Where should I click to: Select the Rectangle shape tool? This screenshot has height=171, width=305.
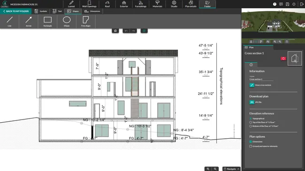(48, 21)
